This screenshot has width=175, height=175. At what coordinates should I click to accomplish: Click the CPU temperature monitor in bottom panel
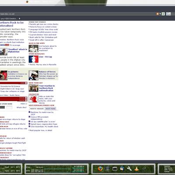(x=11, y=169)
